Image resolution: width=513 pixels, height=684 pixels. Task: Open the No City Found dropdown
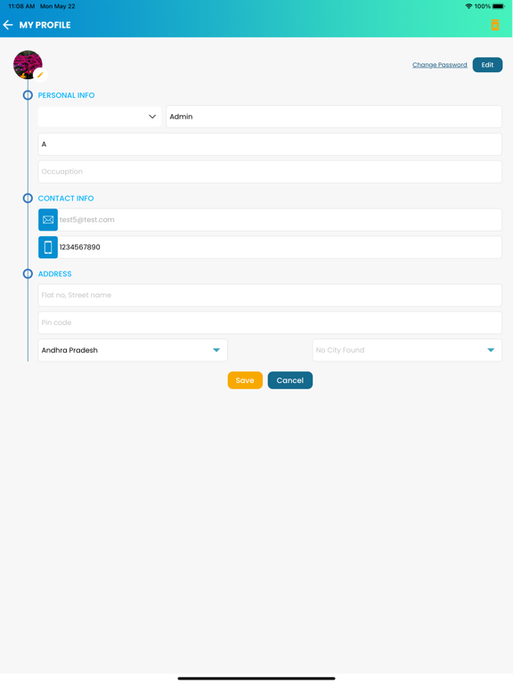coord(407,350)
